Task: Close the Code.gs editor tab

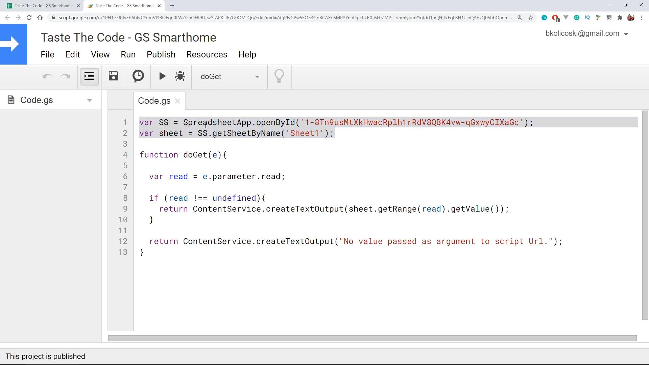Action: [x=177, y=101]
